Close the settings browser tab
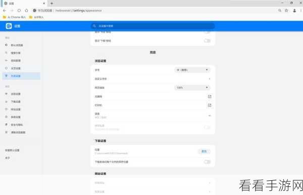The width and height of the screenshot is (303, 195). 44,4
